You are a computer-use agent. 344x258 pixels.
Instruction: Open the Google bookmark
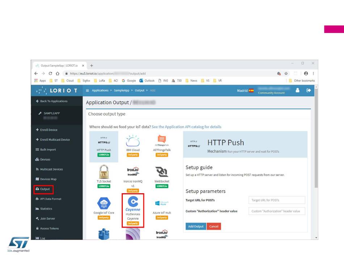[129, 81]
